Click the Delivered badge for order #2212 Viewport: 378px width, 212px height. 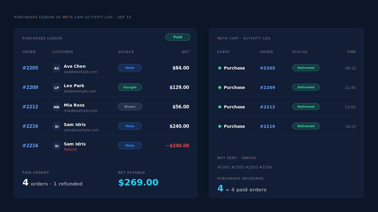[306, 107]
